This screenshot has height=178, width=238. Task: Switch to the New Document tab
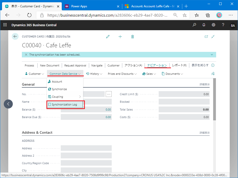coord(50,65)
